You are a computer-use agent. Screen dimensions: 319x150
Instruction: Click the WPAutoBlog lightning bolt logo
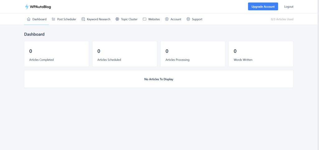27,7
